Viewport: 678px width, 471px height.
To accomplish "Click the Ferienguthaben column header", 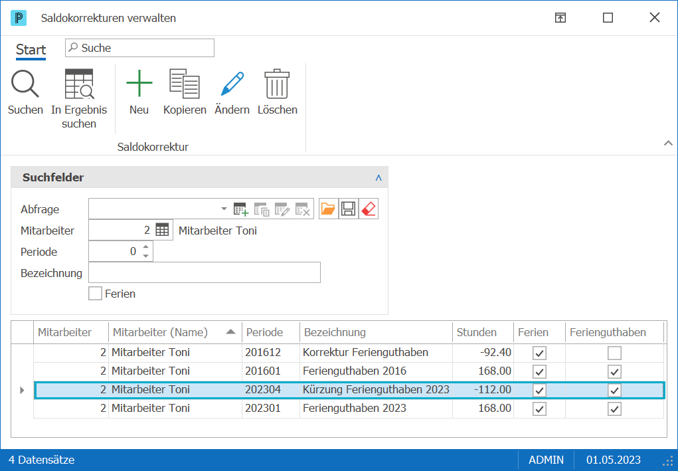I will 614,332.
